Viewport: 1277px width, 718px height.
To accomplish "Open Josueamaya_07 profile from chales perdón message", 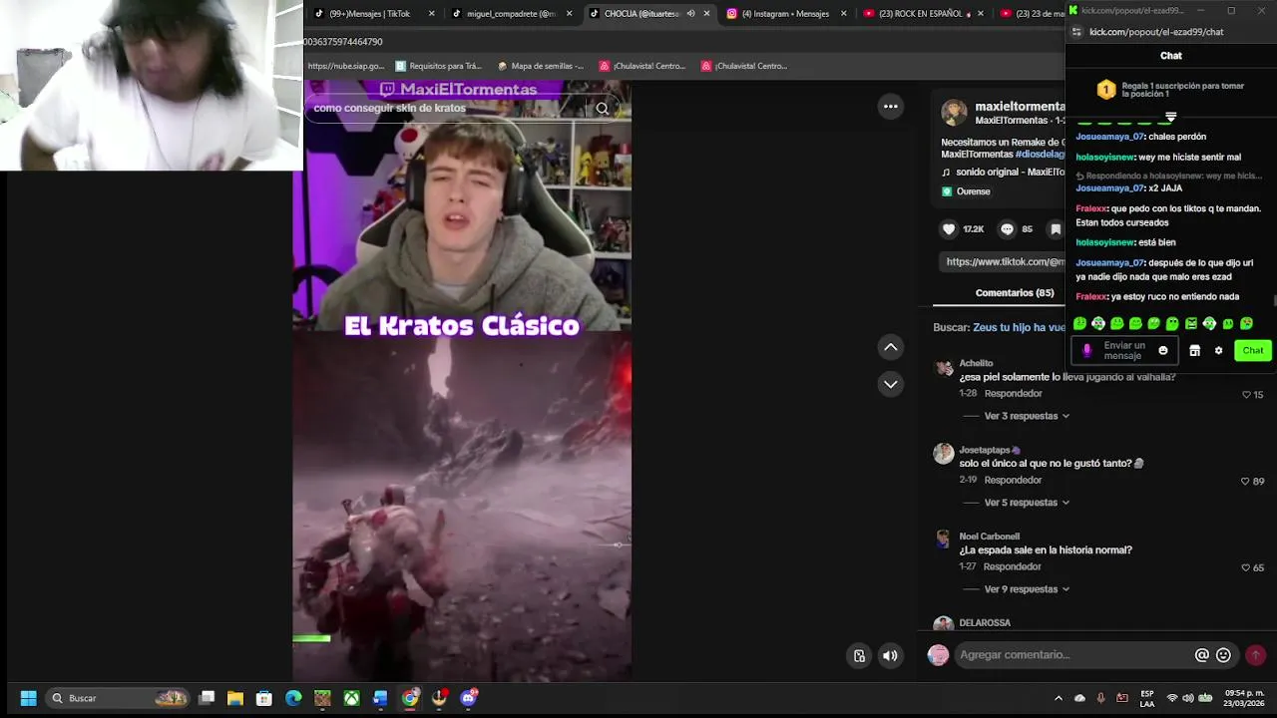I will pos(1109,137).
